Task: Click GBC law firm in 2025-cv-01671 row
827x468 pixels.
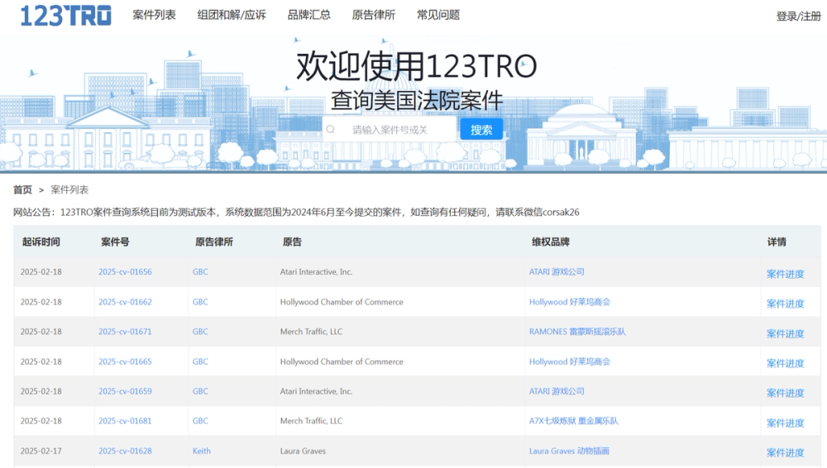Action: (200, 332)
